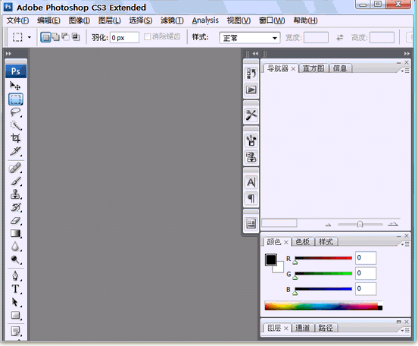Switch to the 路径 tab
Screen dimensions: 418x346
[326, 328]
